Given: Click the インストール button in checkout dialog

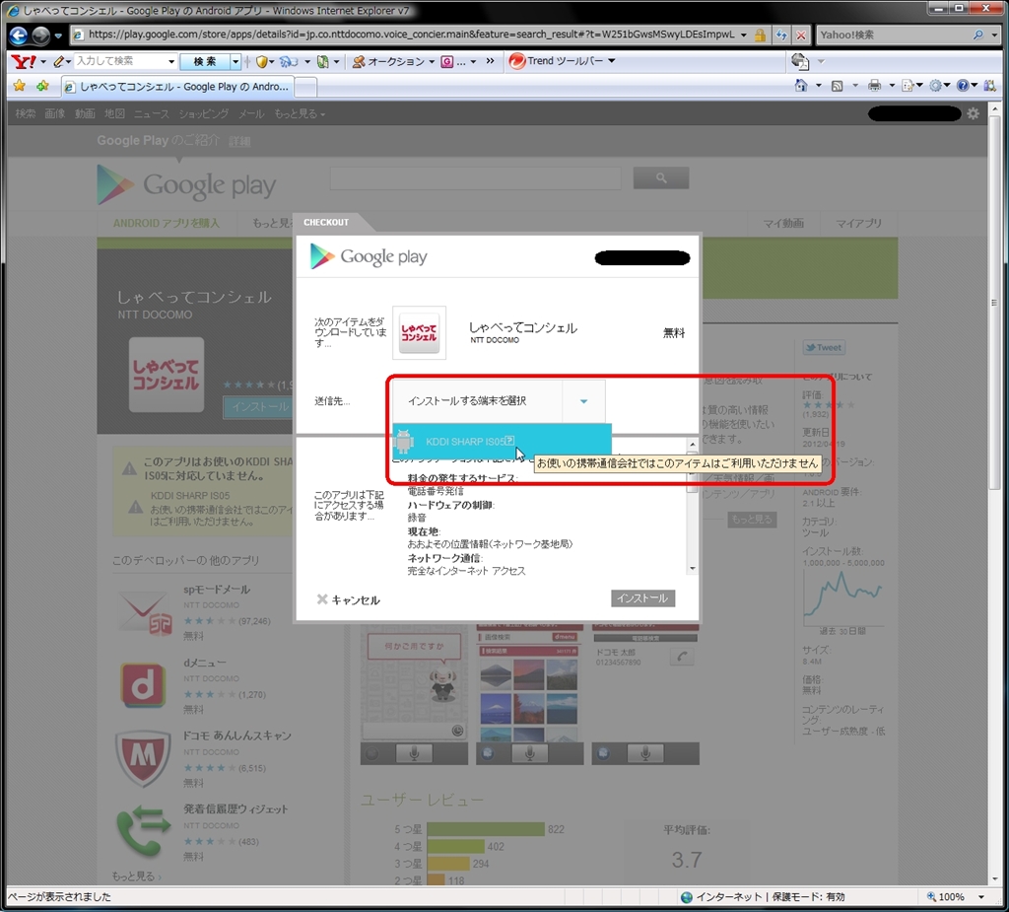Looking at the screenshot, I should coord(642,598).
